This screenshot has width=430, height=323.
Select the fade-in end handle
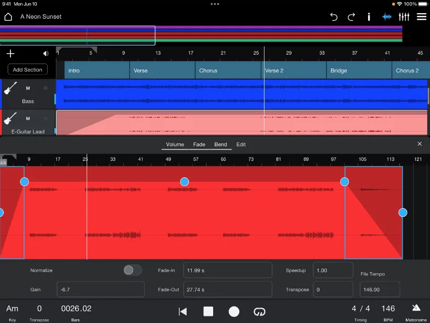(x=25, y=182)
